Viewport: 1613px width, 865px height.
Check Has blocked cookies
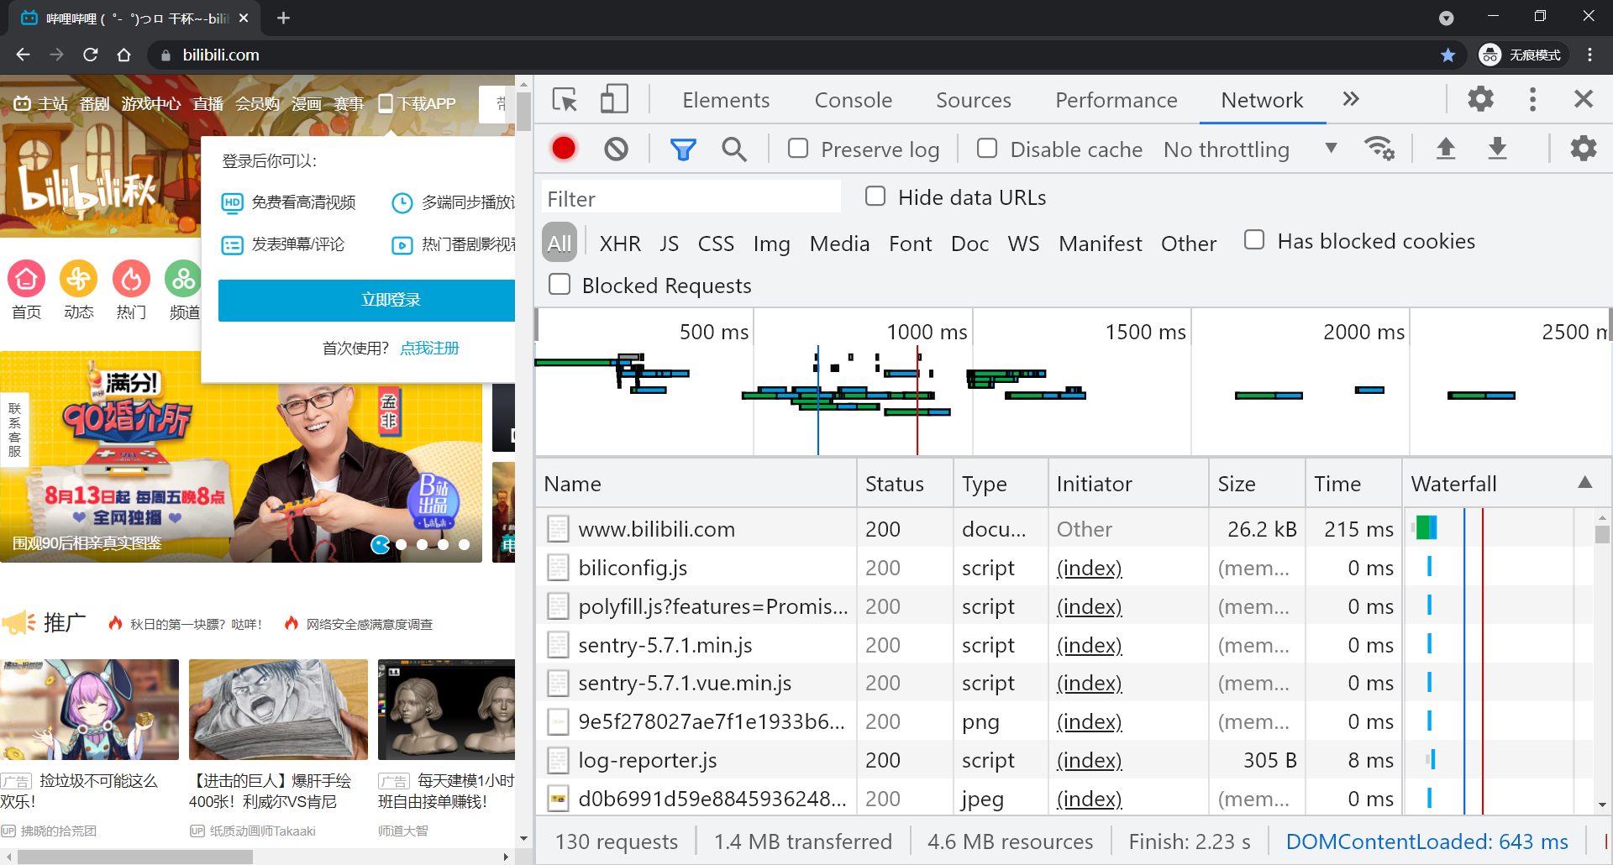(1254, 240)
